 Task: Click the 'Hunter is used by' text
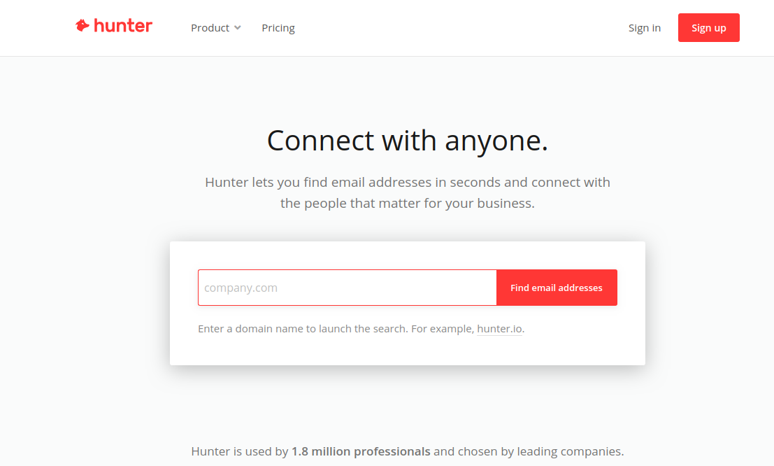pos(239,451)
